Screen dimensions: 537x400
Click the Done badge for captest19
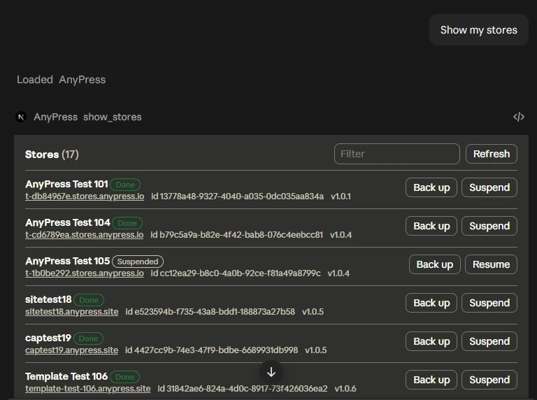(88, 338)
